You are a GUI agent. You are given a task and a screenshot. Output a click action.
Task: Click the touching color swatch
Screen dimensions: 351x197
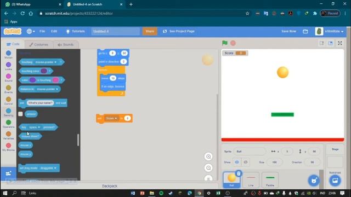44,71
